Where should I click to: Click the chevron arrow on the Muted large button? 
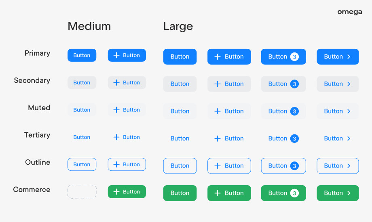(x=349, y=111)
